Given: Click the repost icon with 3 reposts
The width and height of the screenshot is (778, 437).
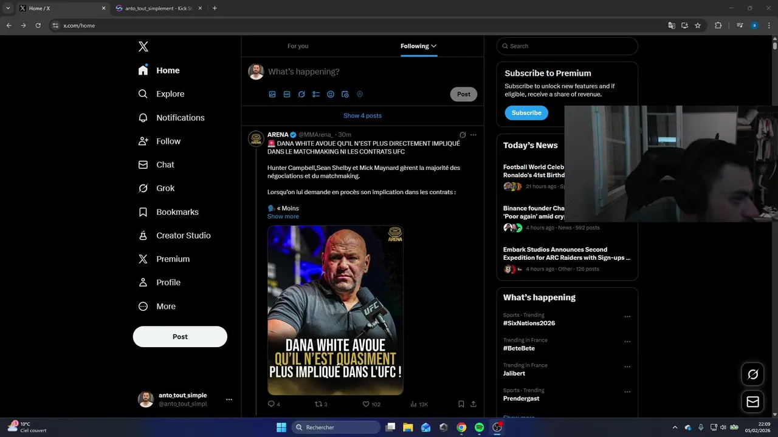Looking at the screenshot, I should click(x=318, y=404).
